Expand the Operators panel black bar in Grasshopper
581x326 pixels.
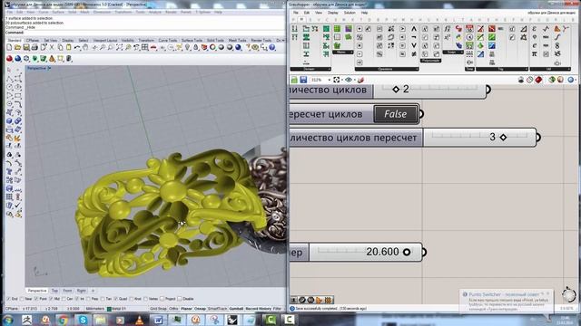tap(387, 69)
